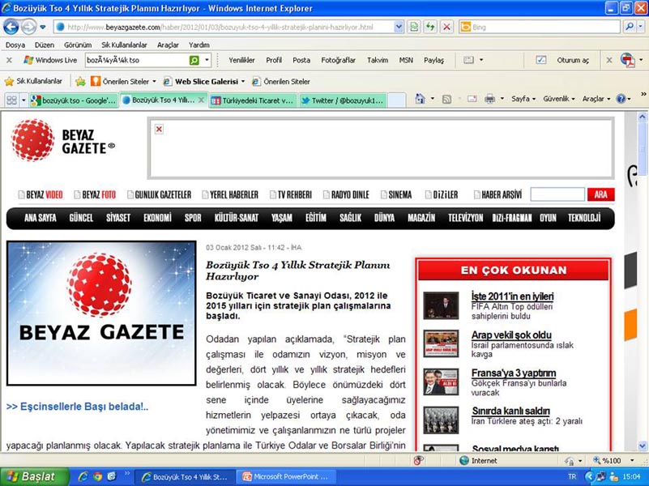Click the TR language indicator in tray
Screen dimensions: 649x486
pyautogui.click(x=572, y=476)
